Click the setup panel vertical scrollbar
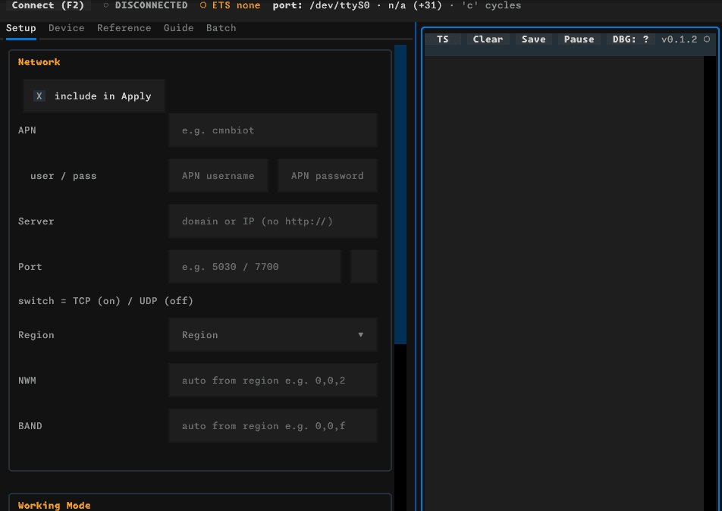The image size is (722, 511). pos(400,194)
